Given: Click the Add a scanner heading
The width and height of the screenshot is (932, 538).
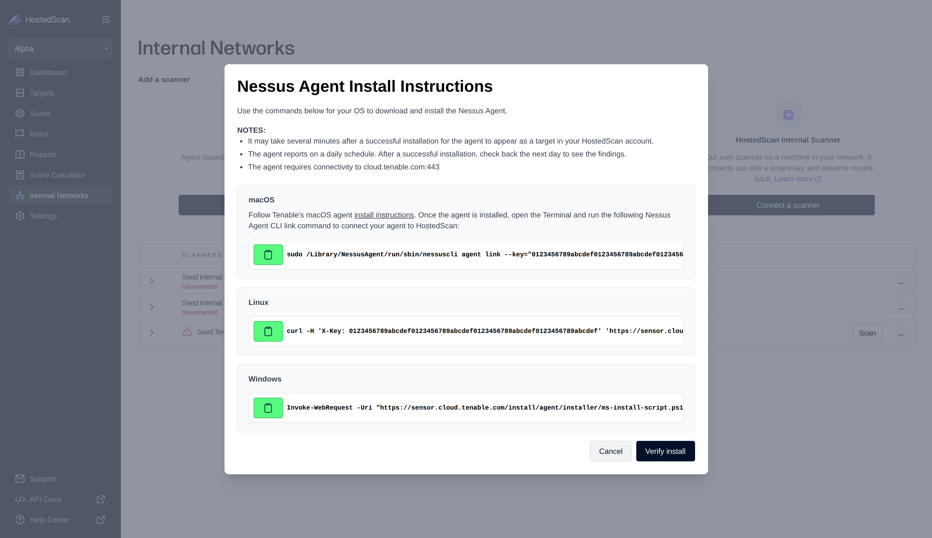Looking at the screenshot, I should point(164,79).
